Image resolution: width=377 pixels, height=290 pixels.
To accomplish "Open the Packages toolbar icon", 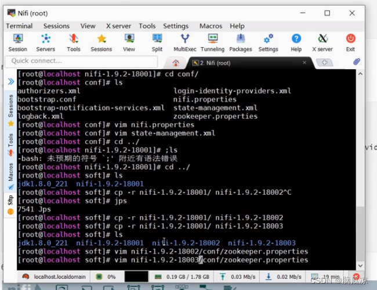I will (241, 43).
